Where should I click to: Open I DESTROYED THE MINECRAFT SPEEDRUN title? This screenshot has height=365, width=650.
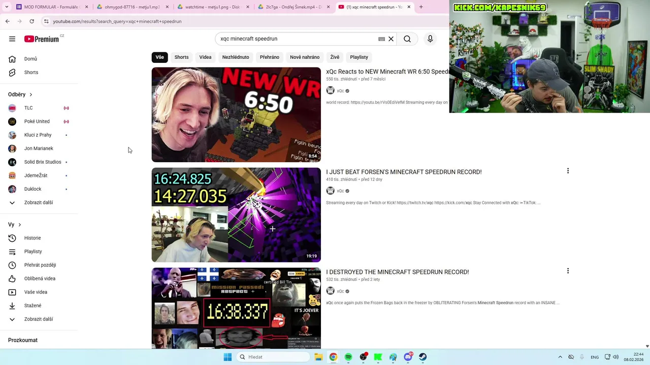tap(397, 272)
